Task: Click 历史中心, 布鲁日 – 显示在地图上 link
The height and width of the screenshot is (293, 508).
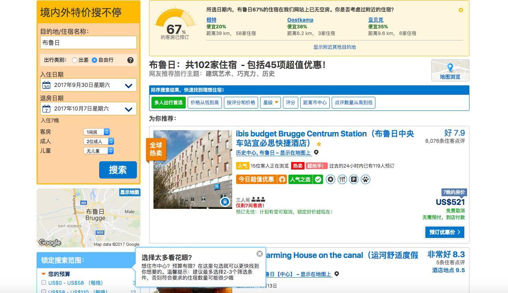Action: click(273, 153)
